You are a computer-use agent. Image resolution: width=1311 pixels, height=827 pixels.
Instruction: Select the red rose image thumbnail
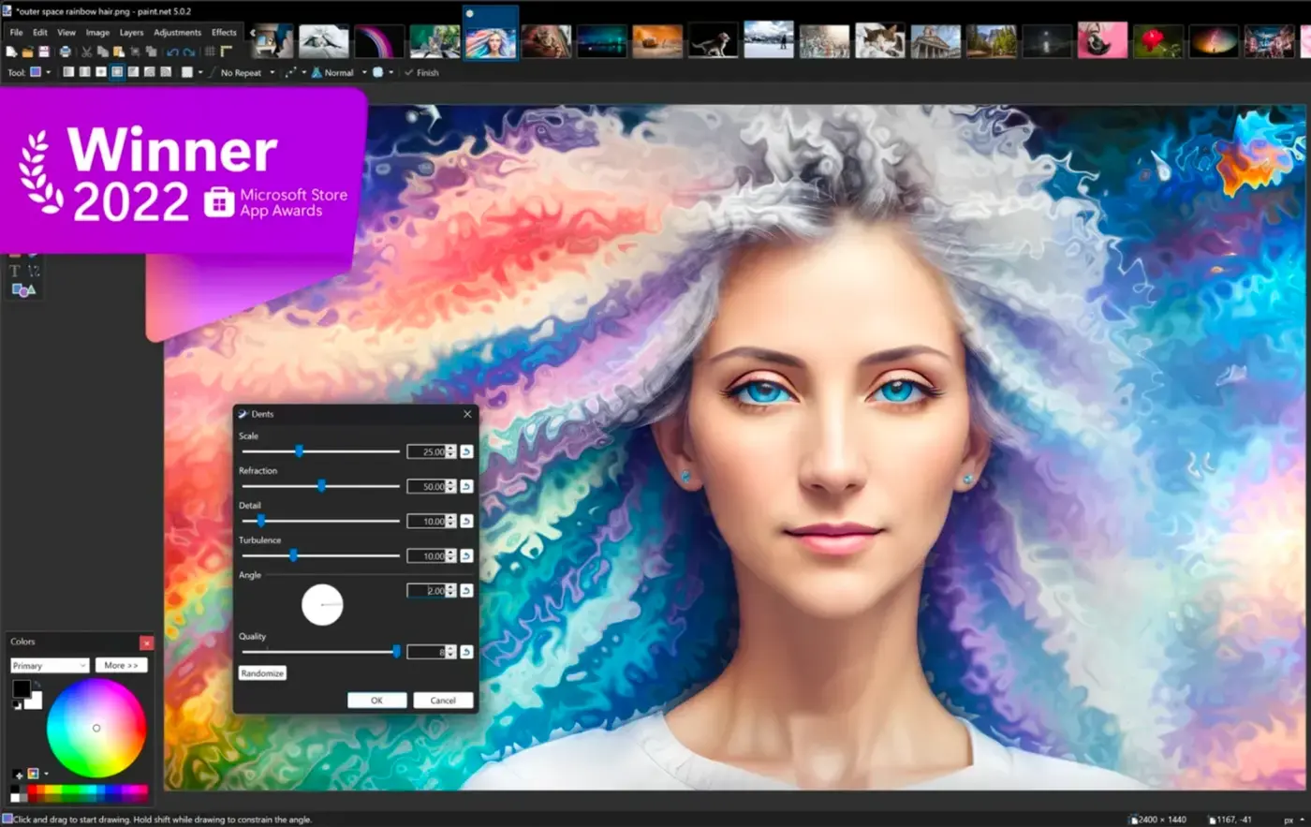pyautogui.click(x=1158, y=41)
